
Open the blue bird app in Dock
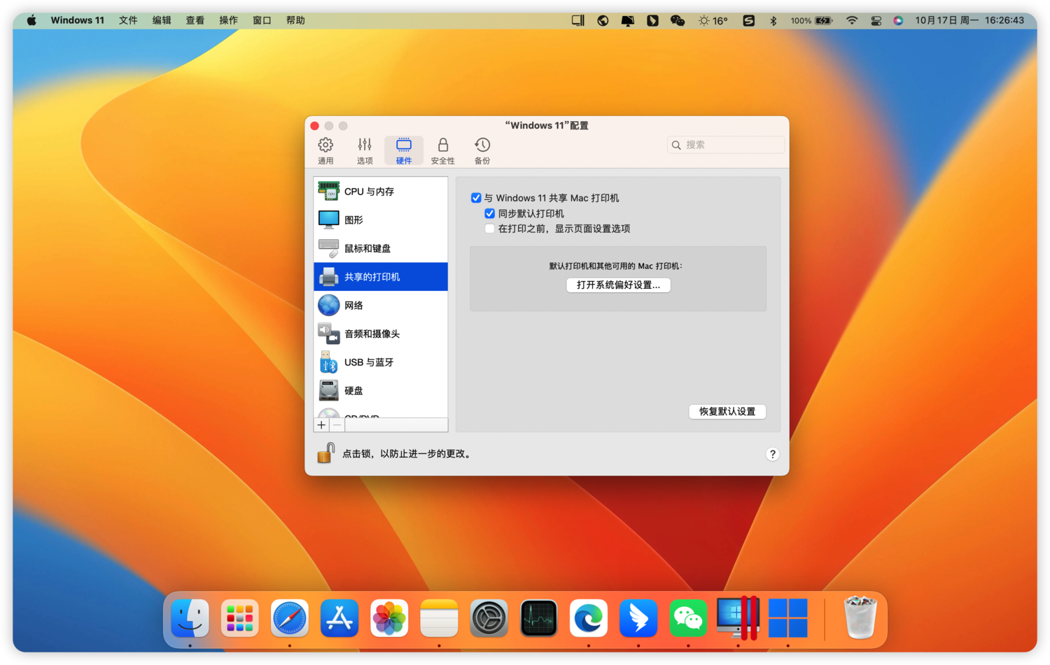[638, 618]
